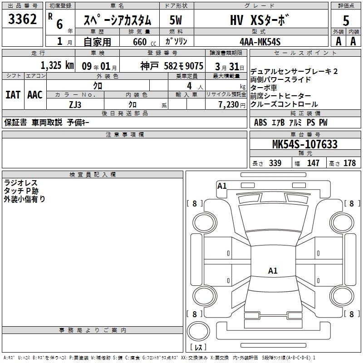Click the A grade under 外装

click(x=338, y=41)
